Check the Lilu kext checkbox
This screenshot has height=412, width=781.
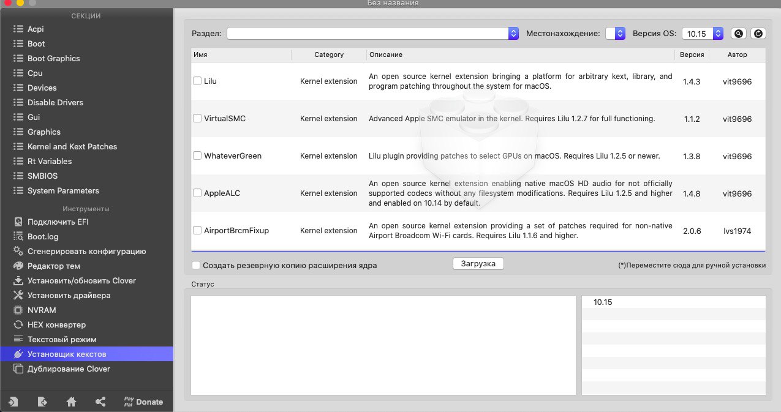click(x=197, y=81)
